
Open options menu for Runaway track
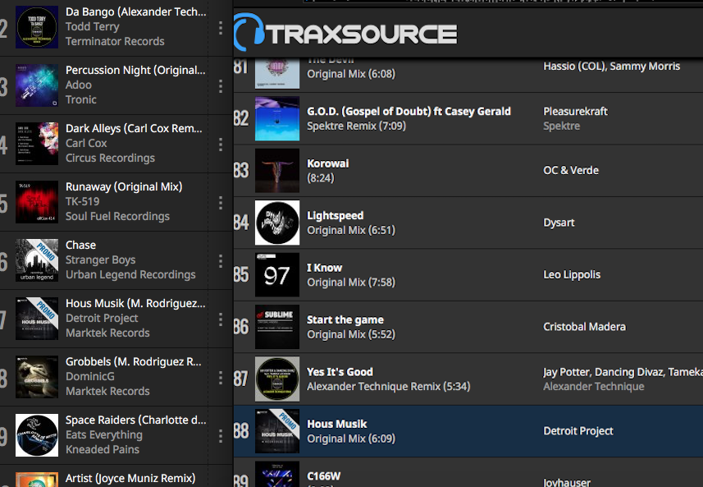point(221,203)
